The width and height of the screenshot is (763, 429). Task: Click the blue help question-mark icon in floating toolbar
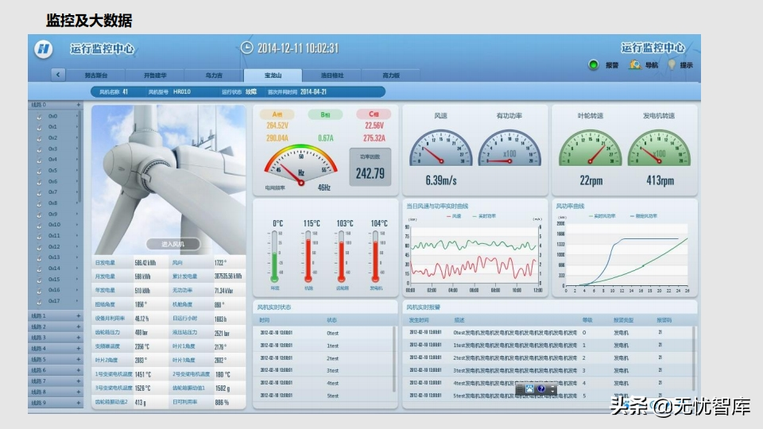coord(540,389)
